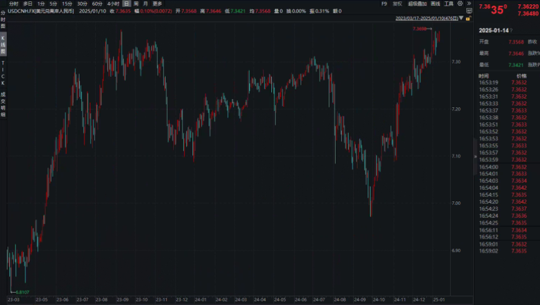Click the 最低 value 7.3421

pyautogui.click(x=516, y=65)
